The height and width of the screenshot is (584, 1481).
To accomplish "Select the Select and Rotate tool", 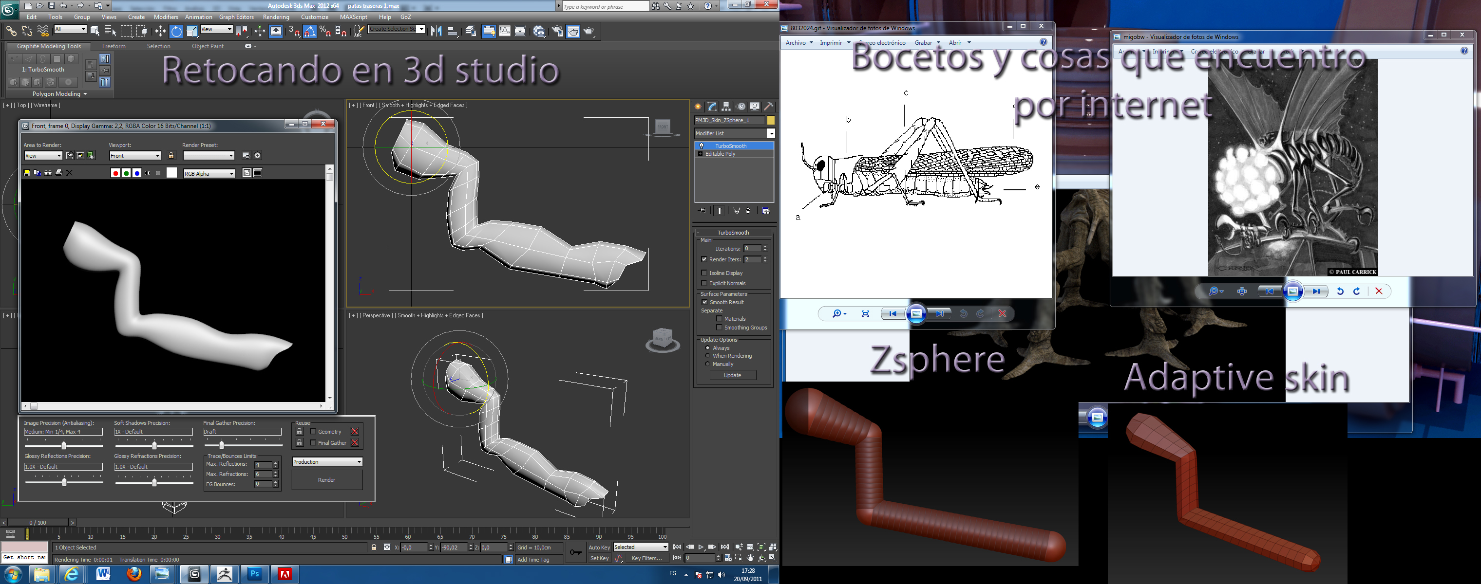I will click(x=176, y=31).
